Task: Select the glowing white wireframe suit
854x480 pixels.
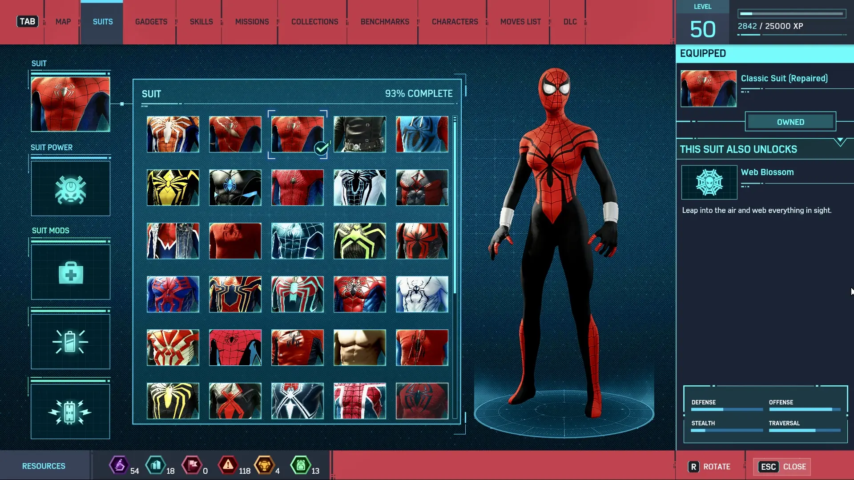Action: tap(298, 241)
